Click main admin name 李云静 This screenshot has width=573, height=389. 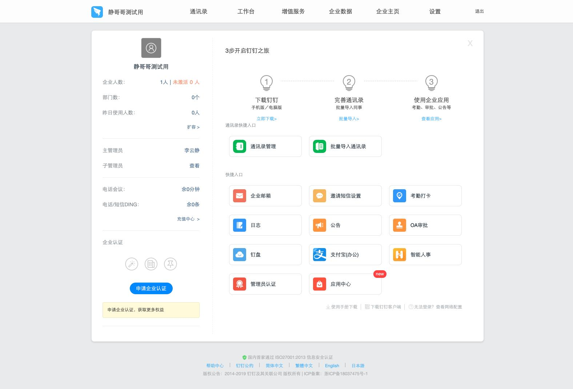click(x=192, y=150)
